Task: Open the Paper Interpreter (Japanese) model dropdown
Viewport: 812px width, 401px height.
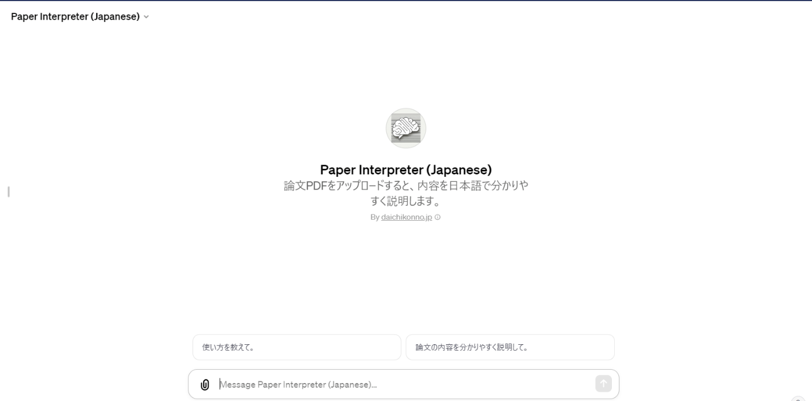Action: click(80, 17)
